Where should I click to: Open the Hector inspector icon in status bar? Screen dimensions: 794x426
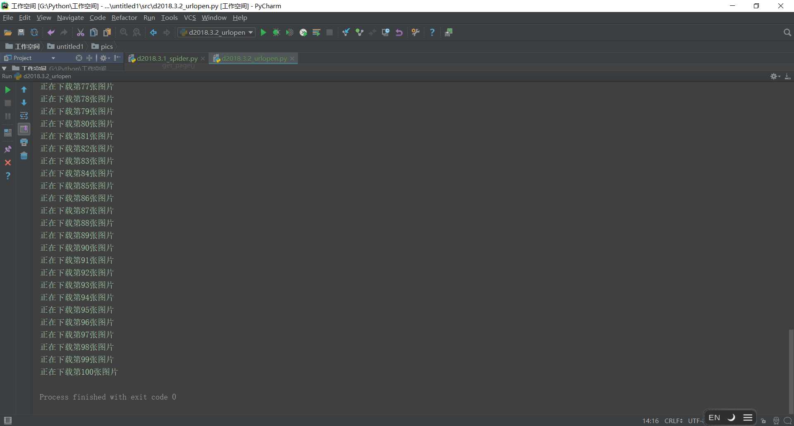tap(776, 421)
